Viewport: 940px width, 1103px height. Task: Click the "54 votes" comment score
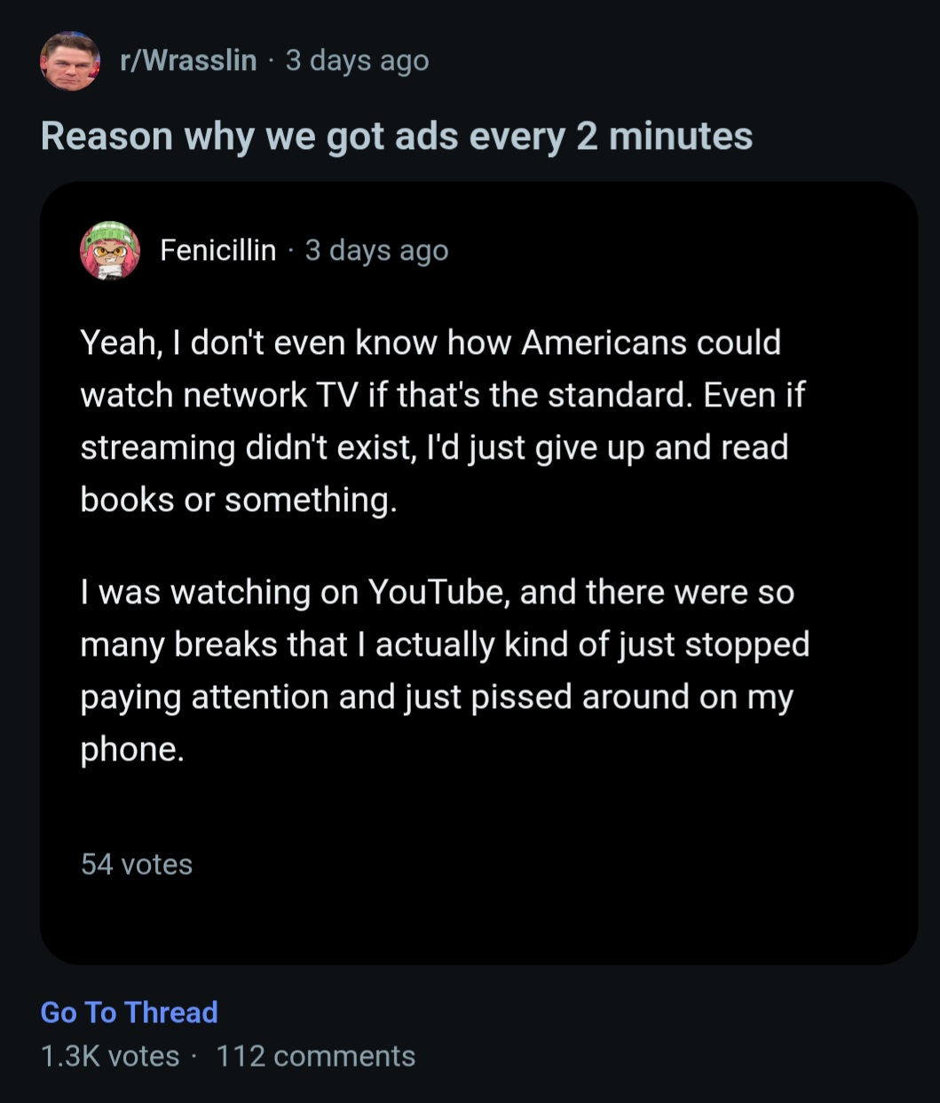coord(137,864)
